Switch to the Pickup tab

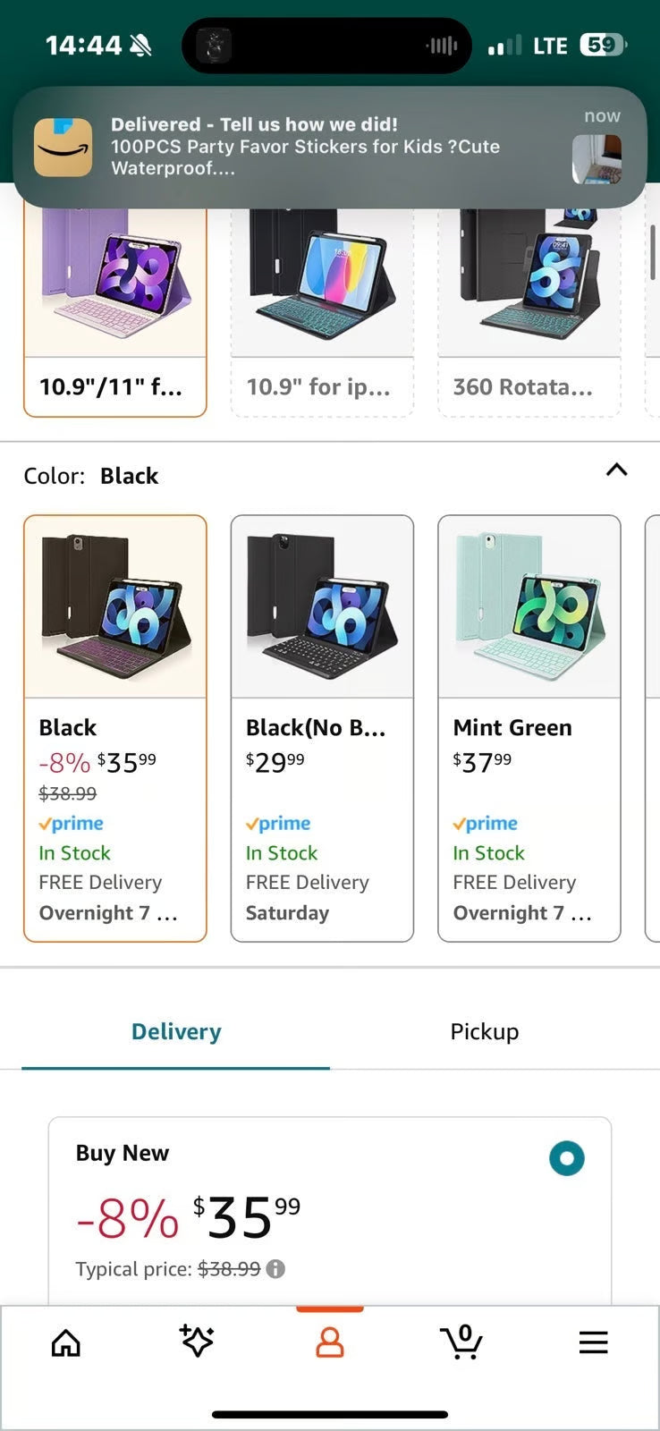tap(484, 1032)
